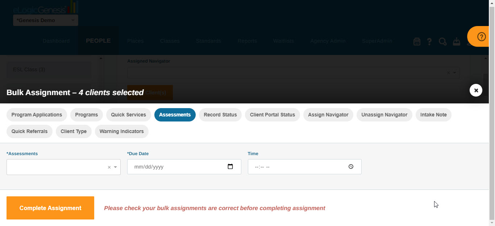Image resolution: width=495 pixels, height=226 pixels.
Task: Choose the Assign Navigator tab
Action: pos(328,115)
